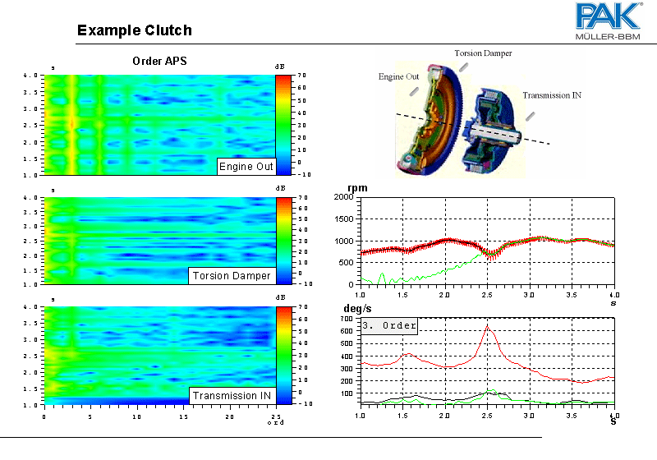Screen dimensions: 657x460
Task: Click the red curve peak in deg/s plot
Action: click(x=487, y=328)
